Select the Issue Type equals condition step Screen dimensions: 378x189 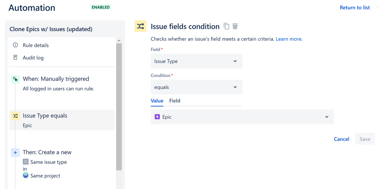(62, 120)
